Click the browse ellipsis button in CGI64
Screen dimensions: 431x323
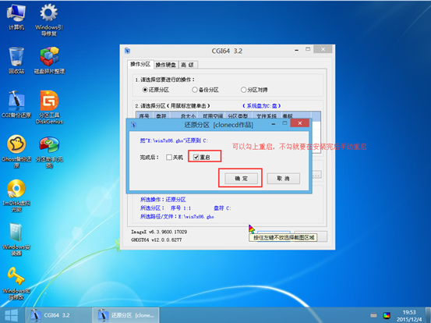(x=316, y=175)
